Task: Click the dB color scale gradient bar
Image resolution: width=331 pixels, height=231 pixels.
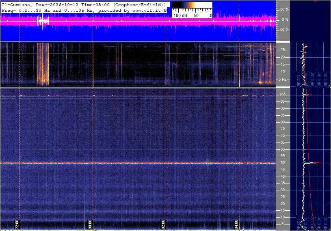Action: click(x=192, y=5)
